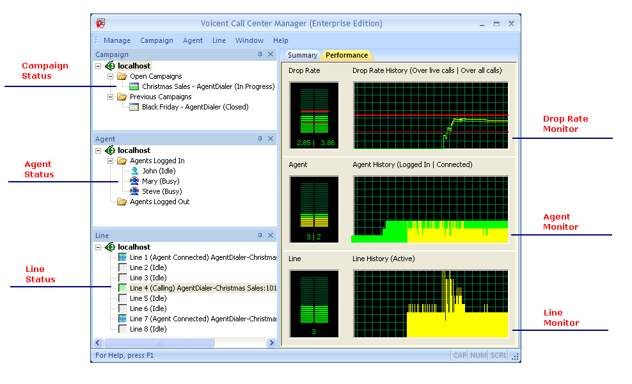
Task: Click the John (Idle) agent icon
Action: (134, 171)
